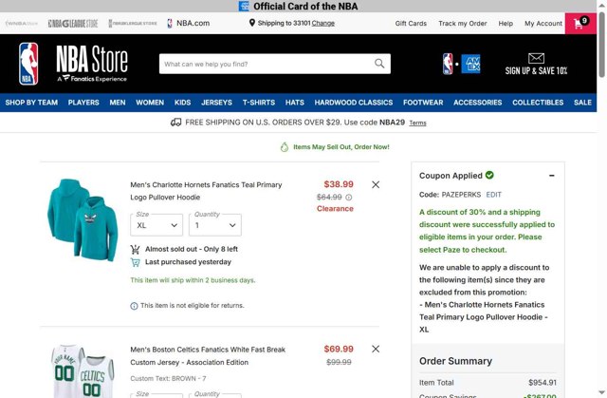Remove the Charlotte Hornets hoodie with X

pyautogui.click(x=376, y=184)
